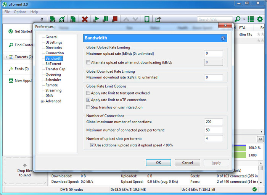
Task: Select DNA in preferences tree
Action: point(49,96)
